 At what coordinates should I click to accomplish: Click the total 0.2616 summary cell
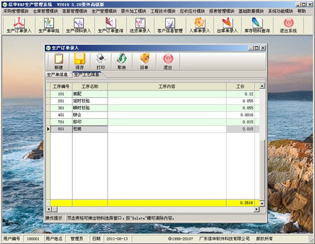pyautogui.click(x=240, y=203)
